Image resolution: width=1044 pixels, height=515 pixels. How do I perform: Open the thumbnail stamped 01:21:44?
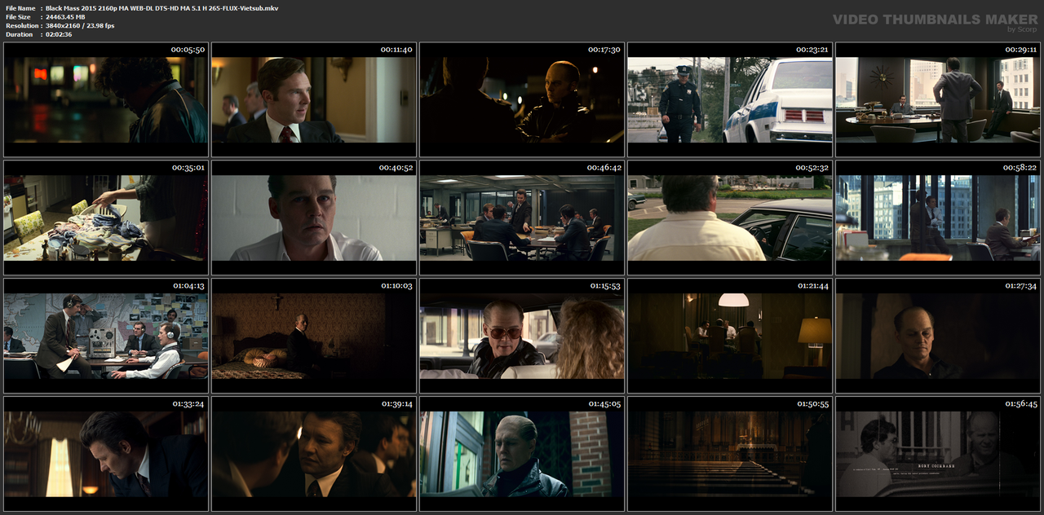pyautogui.click(x=730, y=336)
